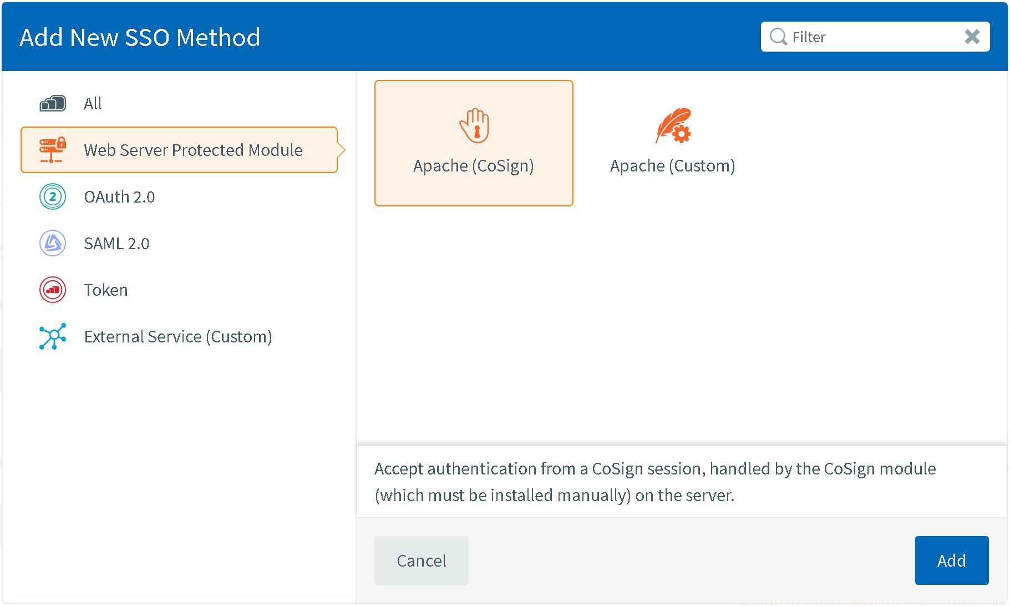The height and width of the screenshot is (606, 1010).
Task: Click the magnifier icon in Filter box
Action: tap(778, 37)
